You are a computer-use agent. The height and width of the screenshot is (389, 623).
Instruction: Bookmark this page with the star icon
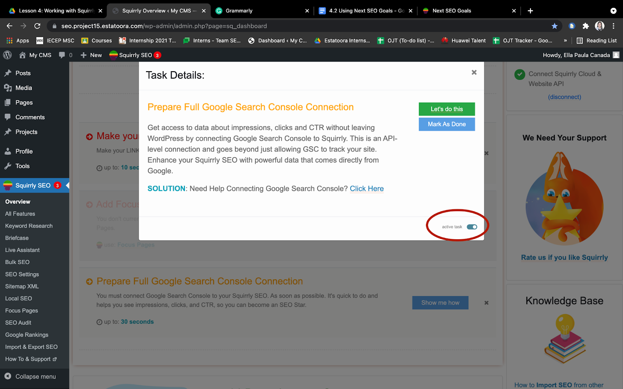coord(554,26)
